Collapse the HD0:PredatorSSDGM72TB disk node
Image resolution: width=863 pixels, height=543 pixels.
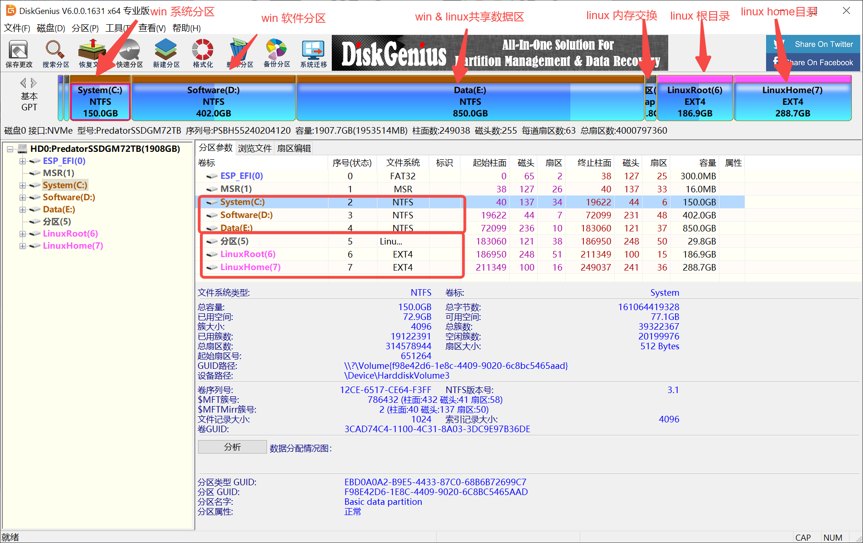point(10,149)
